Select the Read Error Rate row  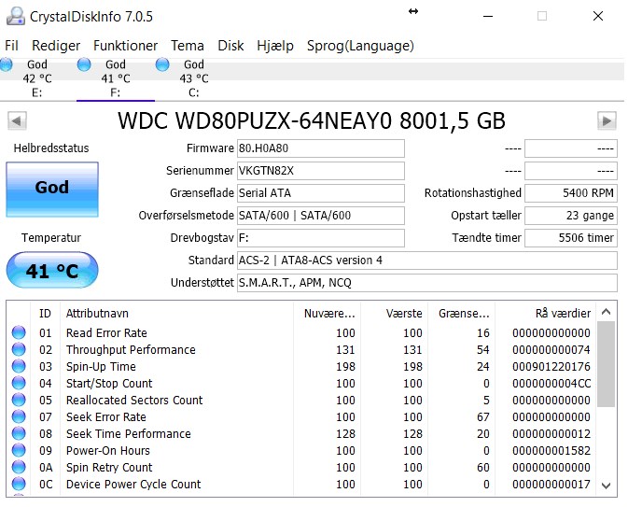(301, 332)
